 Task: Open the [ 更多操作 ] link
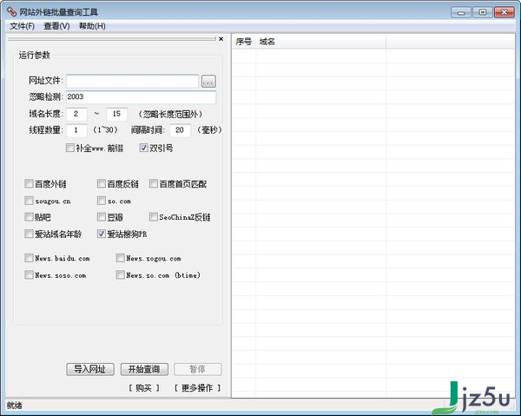tap(197, 388)
